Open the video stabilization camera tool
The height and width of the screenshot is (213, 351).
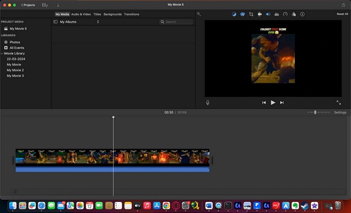coord(260,14)
